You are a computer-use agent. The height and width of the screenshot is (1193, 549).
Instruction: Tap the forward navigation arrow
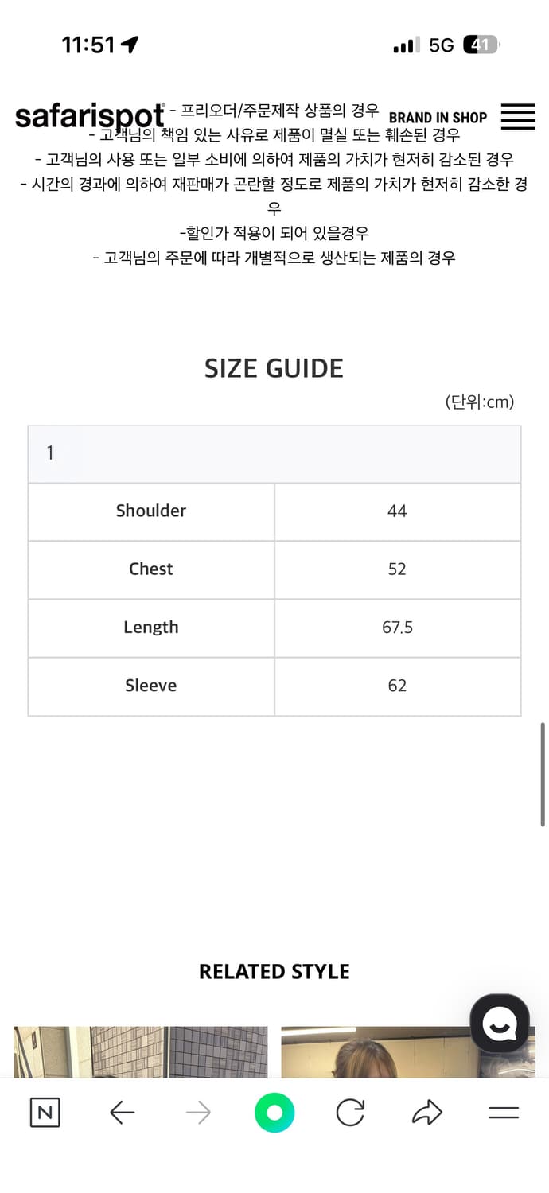click(198, 1113)
